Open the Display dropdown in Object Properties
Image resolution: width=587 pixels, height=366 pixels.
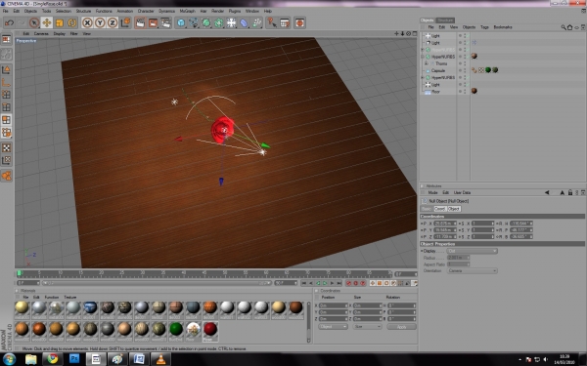[x=473, y=251]
